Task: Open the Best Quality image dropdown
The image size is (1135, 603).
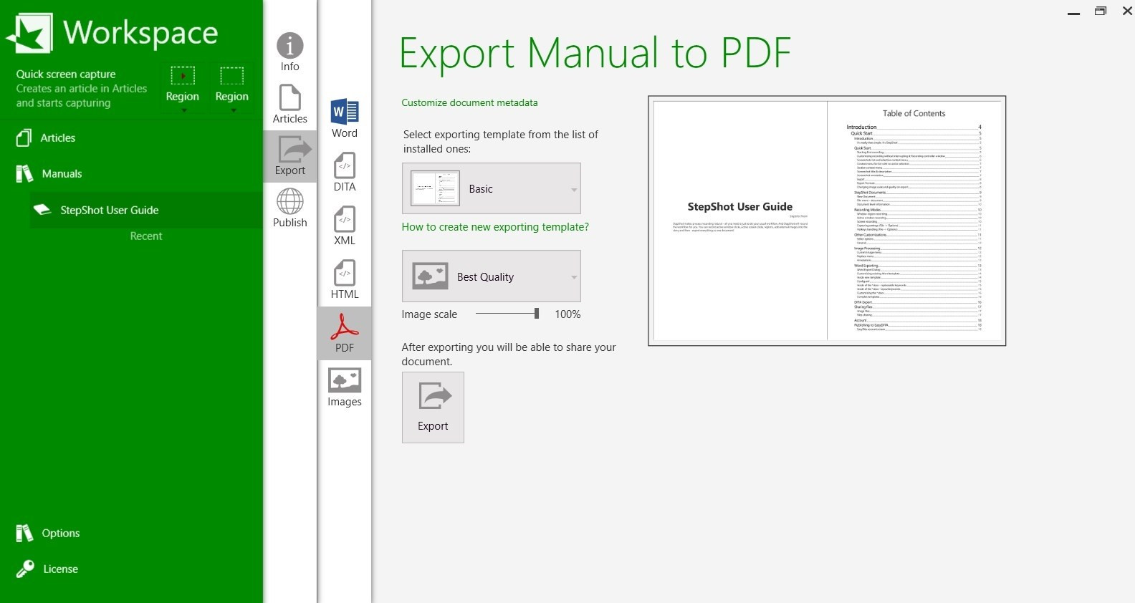Action: click(x=492, y=276)
